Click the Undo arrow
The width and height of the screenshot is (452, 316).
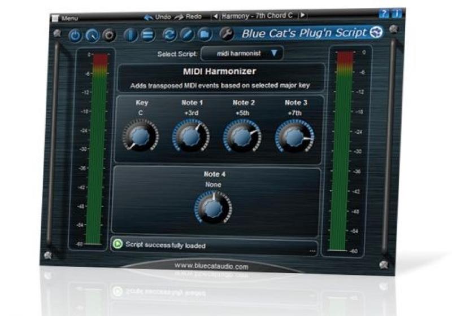pyautogui.click(x=149, y=17)
